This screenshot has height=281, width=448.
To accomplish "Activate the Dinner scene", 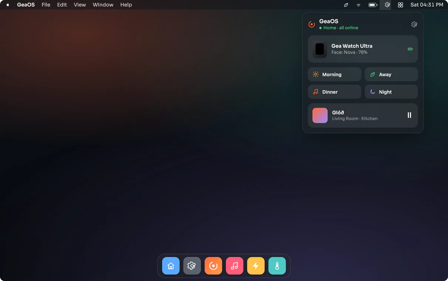I will pyautogui.click(x=335, y=92).
